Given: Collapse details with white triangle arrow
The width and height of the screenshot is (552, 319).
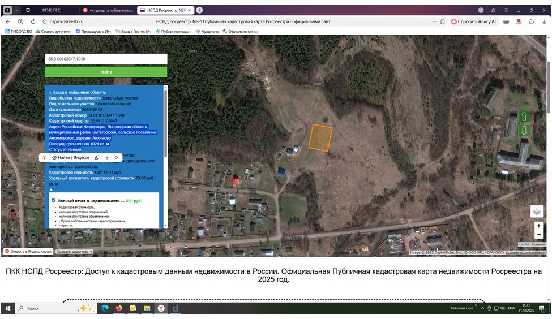Looking at the screenshot, I should (x=51, y=189).
